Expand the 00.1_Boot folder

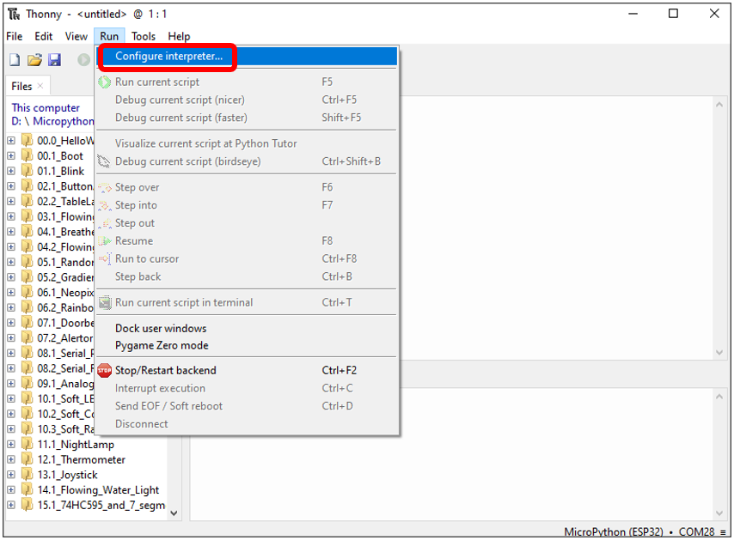pyautogui.click(x=11, y=155)
